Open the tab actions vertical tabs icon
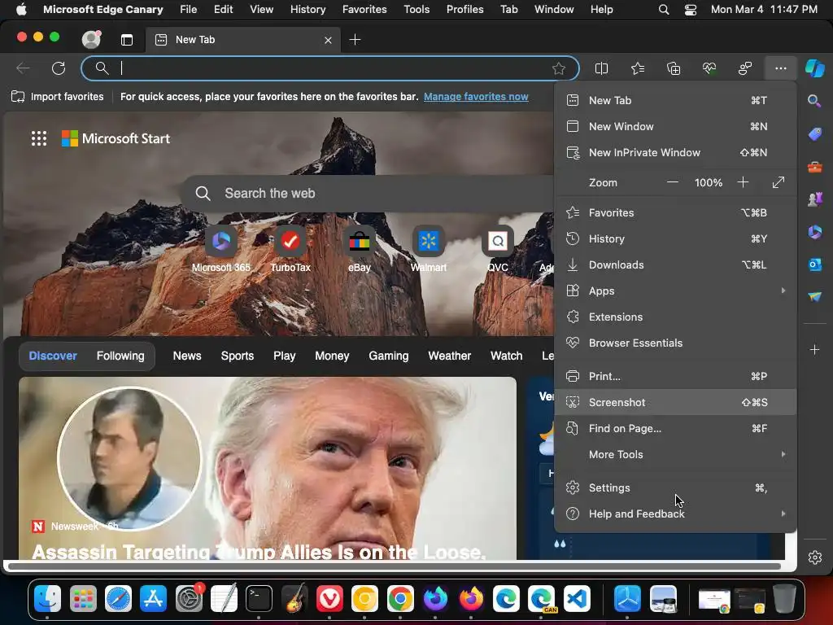 (x=126, y=40)
